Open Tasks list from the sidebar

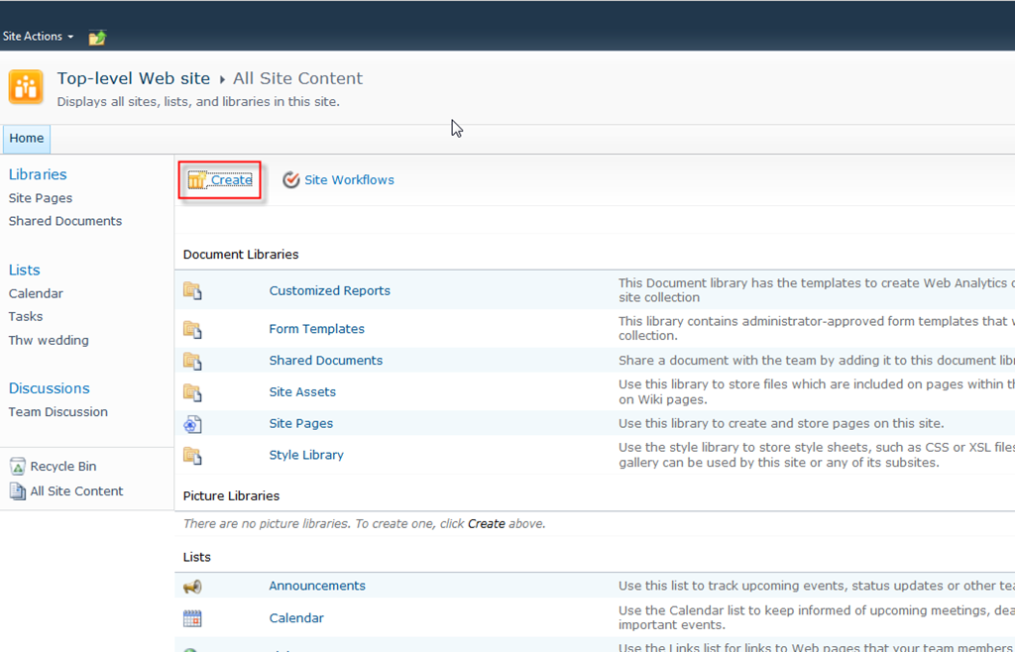[26, 317]
